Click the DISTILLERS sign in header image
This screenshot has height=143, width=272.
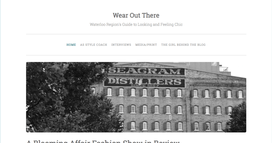(145, 82)
